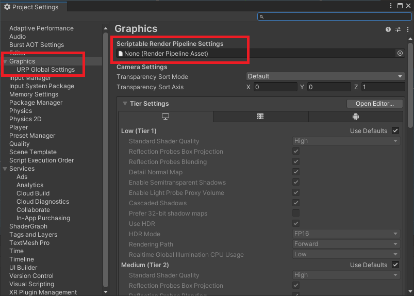Click the Graphics presets sliders icon
Image resolution: width=414 pixels, height=296 pixels.
point(398,30)
